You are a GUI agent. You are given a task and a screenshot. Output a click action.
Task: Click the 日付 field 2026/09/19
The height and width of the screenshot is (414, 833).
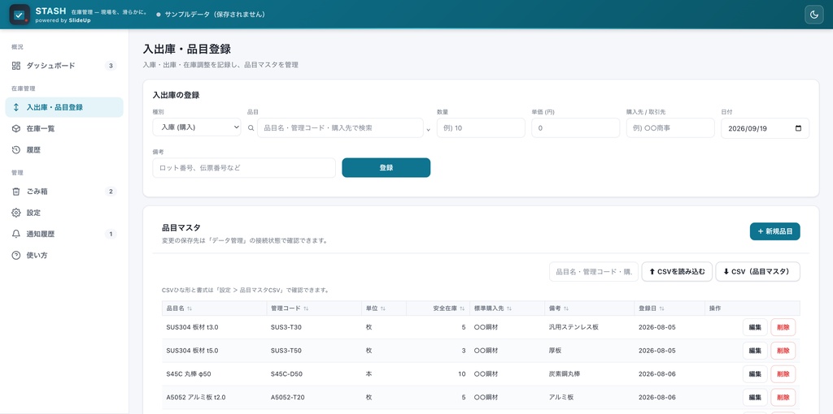pyautogui.click(x=765, y=127)
